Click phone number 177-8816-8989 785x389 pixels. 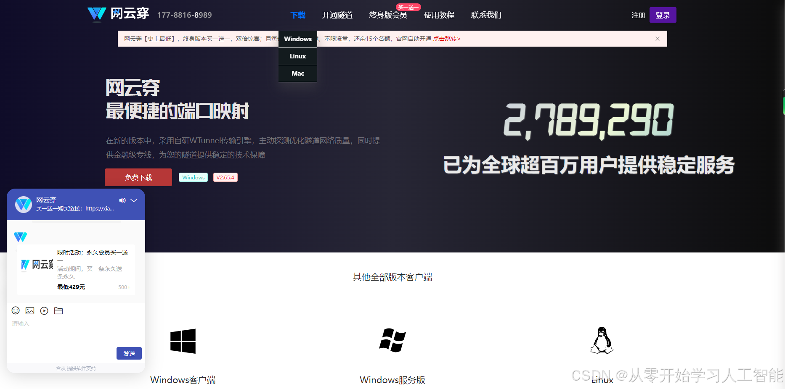tap(185, 15)
